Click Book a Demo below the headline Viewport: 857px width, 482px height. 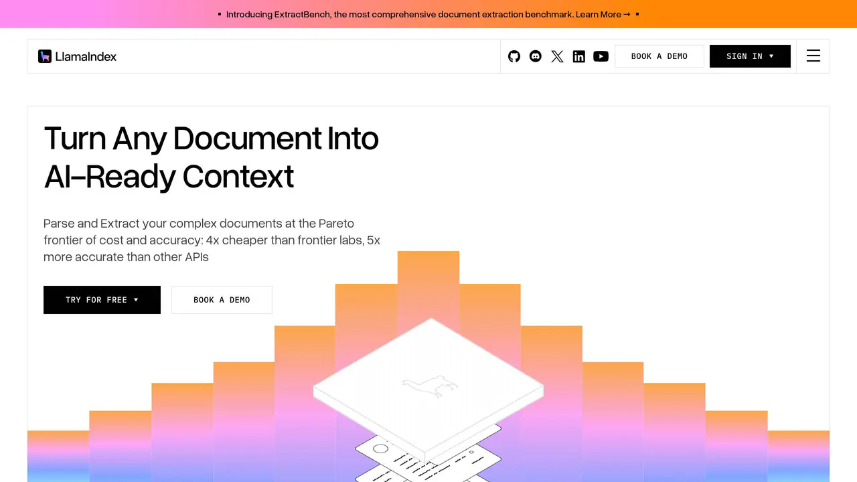[222, 300]
